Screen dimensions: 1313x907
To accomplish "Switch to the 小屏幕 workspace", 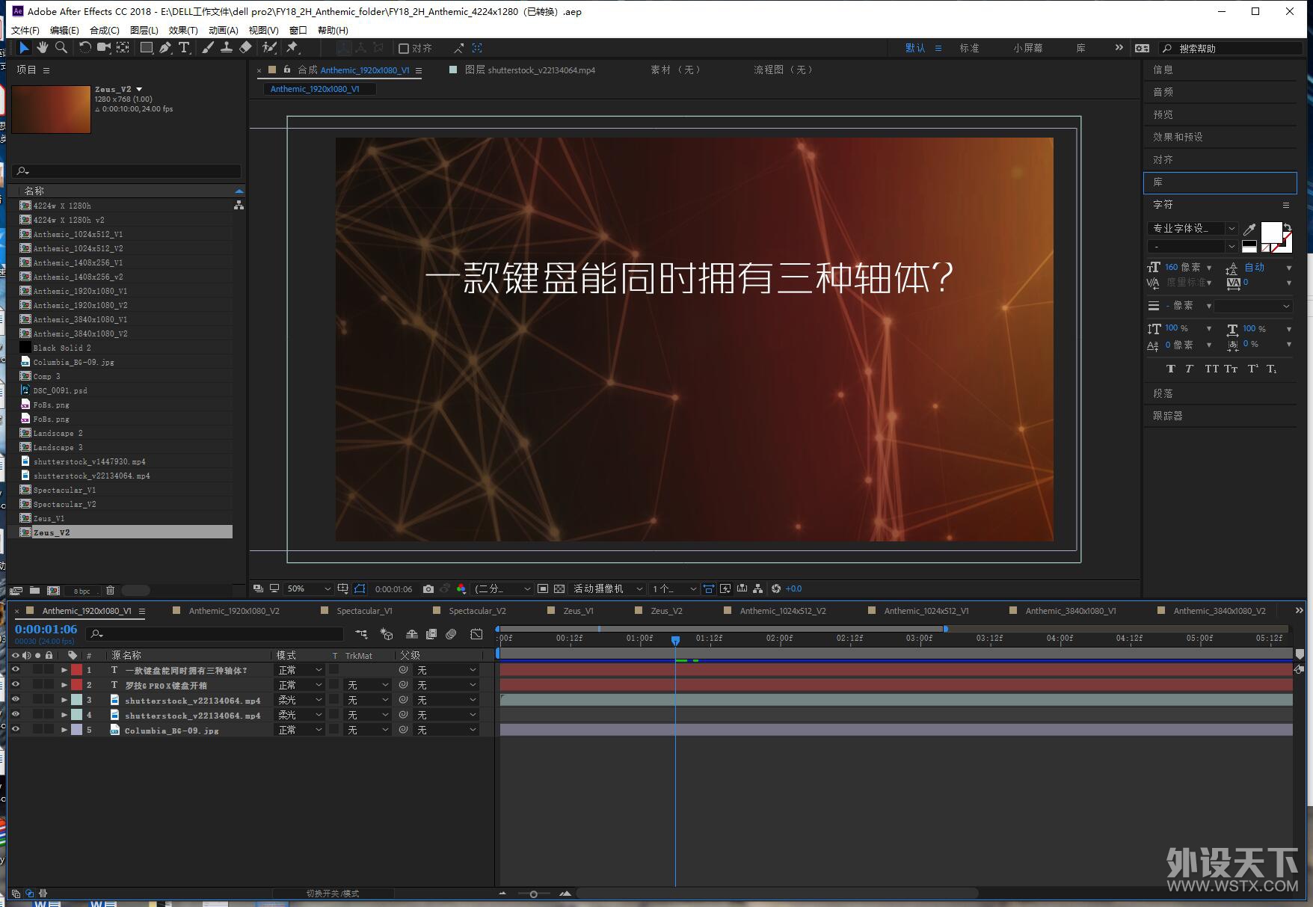I will pyautogui.click(x=1028, y=48).
